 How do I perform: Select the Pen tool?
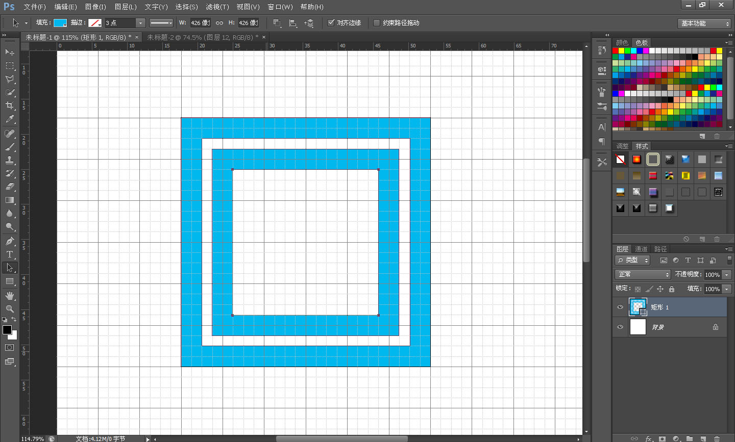tap(10, 241)
